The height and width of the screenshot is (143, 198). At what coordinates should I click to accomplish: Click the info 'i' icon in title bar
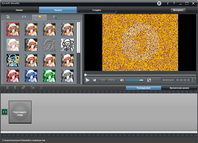(168, 3)
